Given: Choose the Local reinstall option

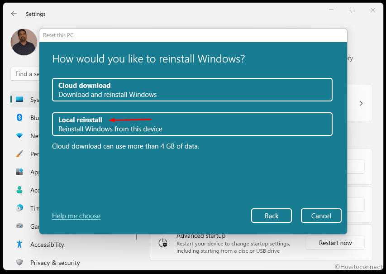Looking at the screenshot, I should coord(192,124).
